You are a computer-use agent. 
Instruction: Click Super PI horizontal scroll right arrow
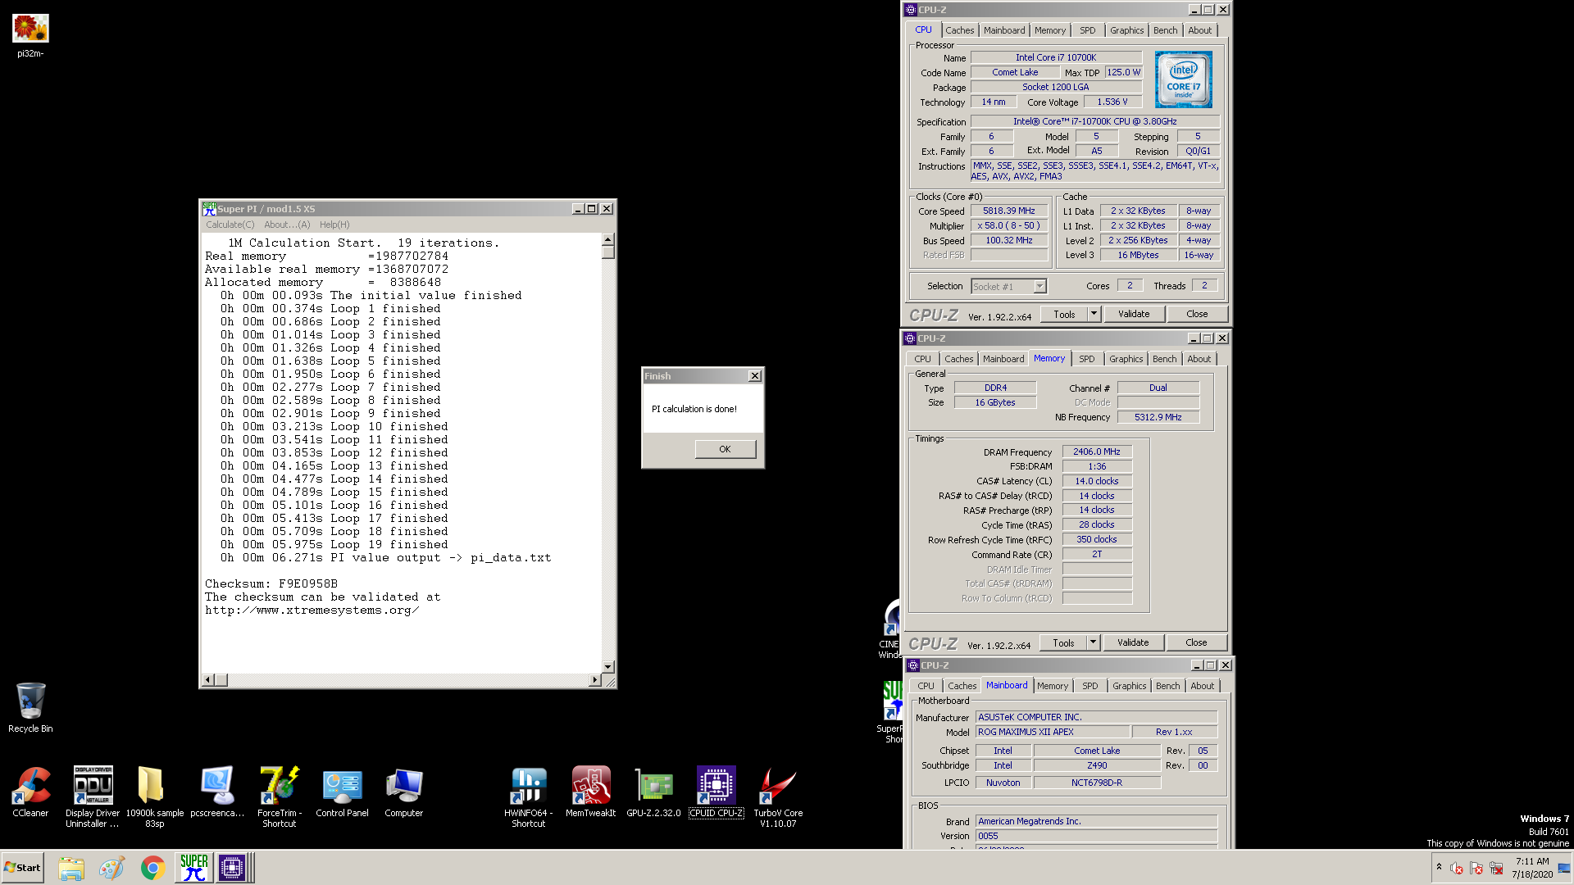click(595, 680)
